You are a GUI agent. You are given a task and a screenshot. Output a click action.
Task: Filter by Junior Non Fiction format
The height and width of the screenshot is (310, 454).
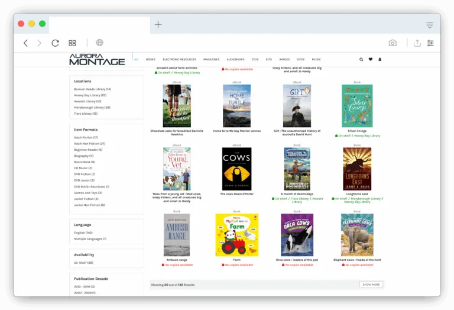pos(89,205)
